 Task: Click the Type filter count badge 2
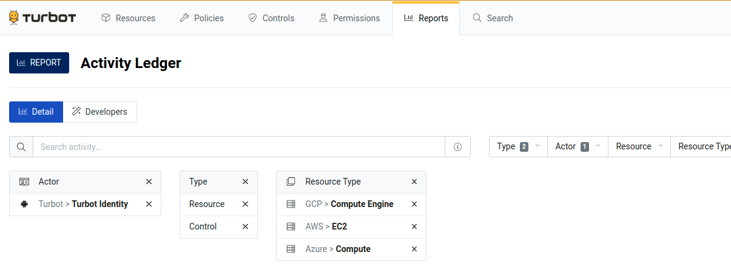pos(524,146)
